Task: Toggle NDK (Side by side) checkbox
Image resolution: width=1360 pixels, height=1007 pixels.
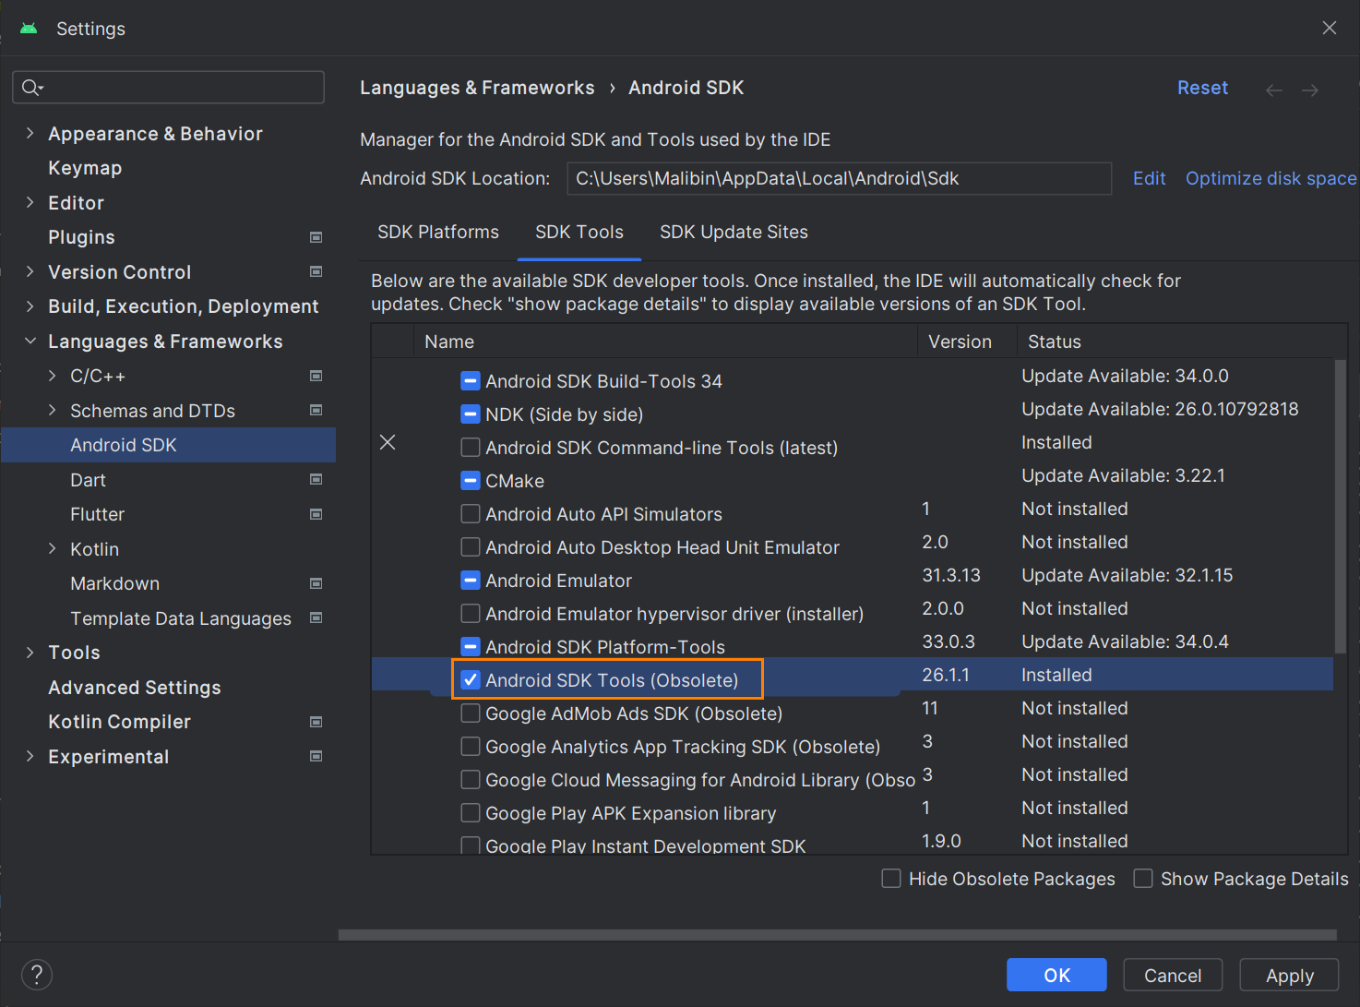Action: tap(471, 414)
